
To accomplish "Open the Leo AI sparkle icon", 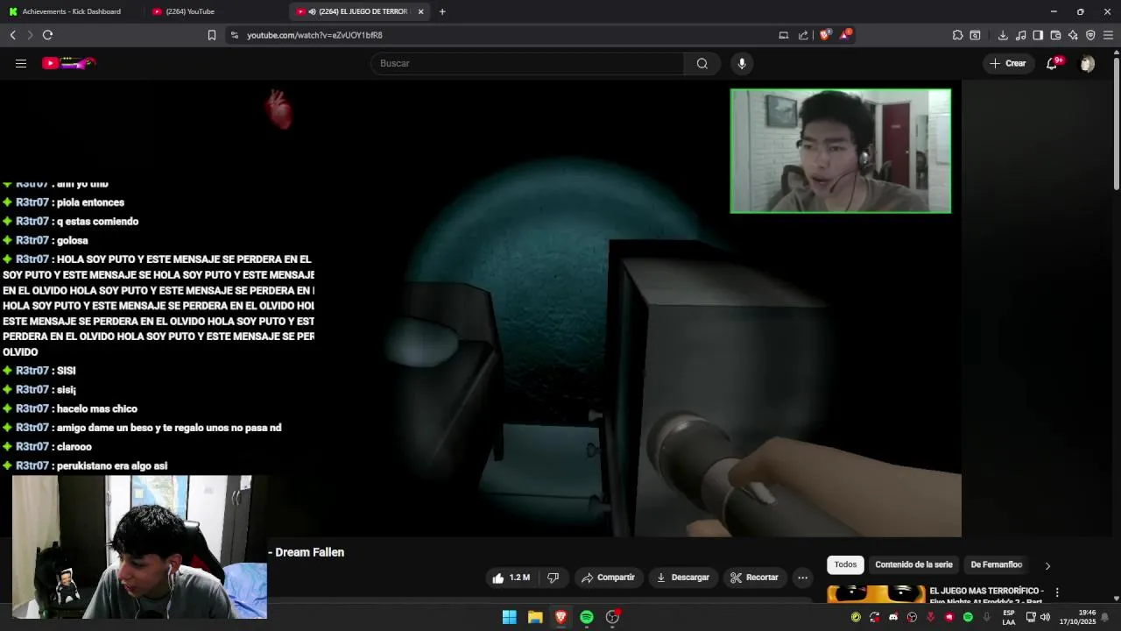I will click(1073, 35).
